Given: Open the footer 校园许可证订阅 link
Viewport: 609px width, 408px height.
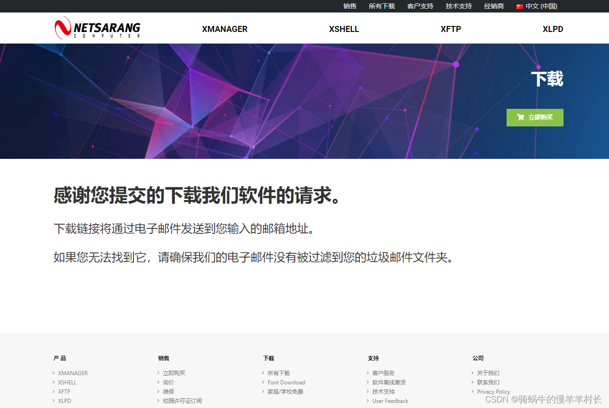Looking at the screenshot, I should (182, 401).
